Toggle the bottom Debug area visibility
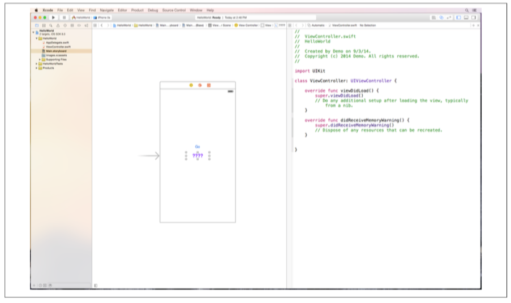 tap(466, 17)
